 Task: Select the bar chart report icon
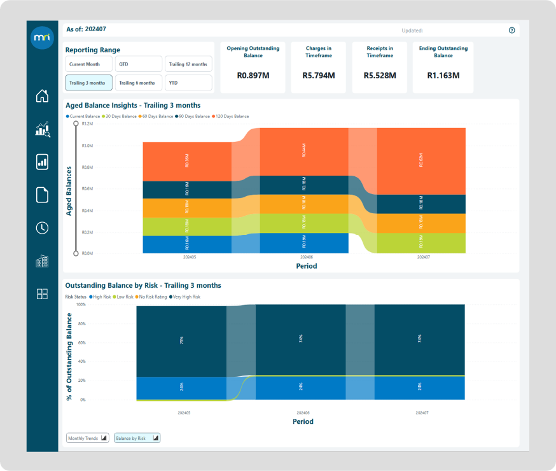[42, 162]
